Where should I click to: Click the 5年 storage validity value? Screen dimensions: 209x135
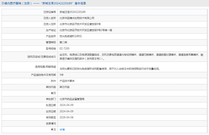[62, 75]
